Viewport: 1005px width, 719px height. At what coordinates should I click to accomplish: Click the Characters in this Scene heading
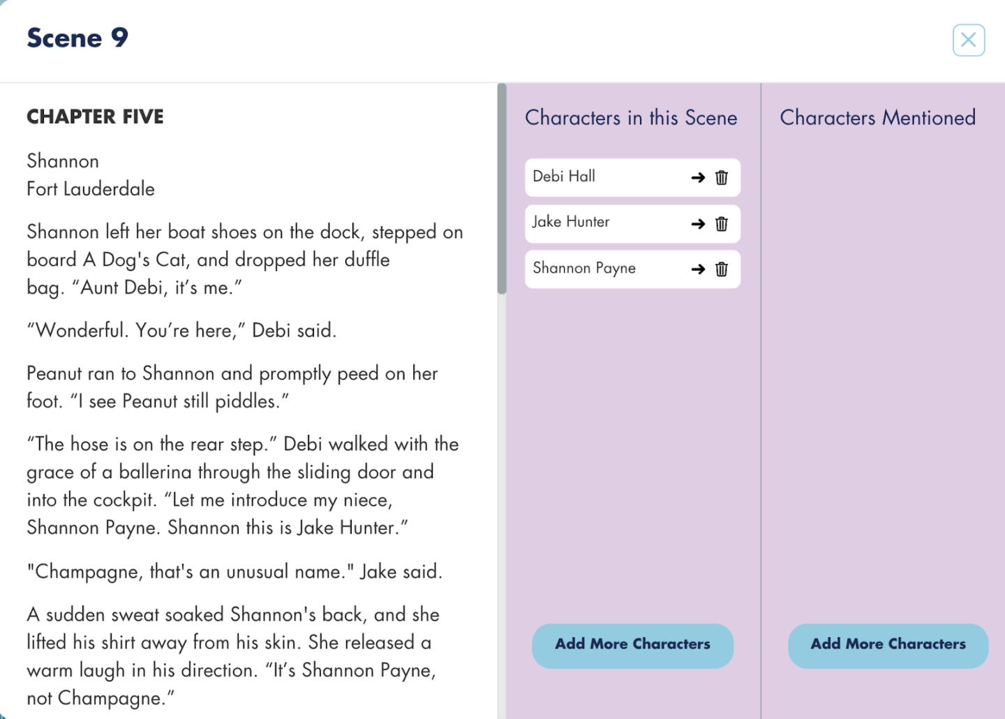(631, 117)
